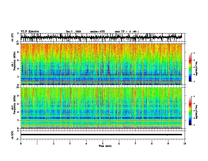The width and height of the screenshot is (208, 161).
Task: Click inside the ch.2 spectrogram panel
Action: (x=101, y=108)
